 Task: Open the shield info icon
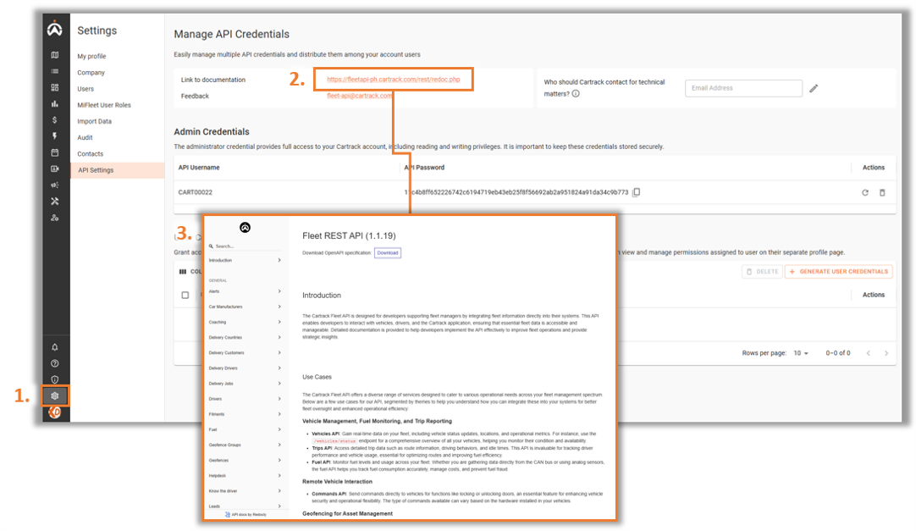[x=55, y=379]
